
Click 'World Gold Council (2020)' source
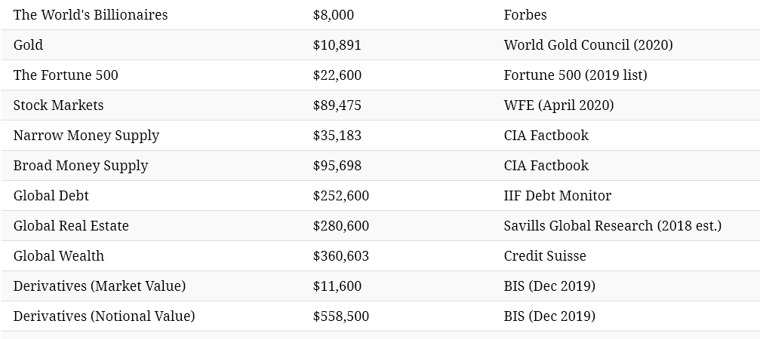pyautogui.click(x=588, y=45)
